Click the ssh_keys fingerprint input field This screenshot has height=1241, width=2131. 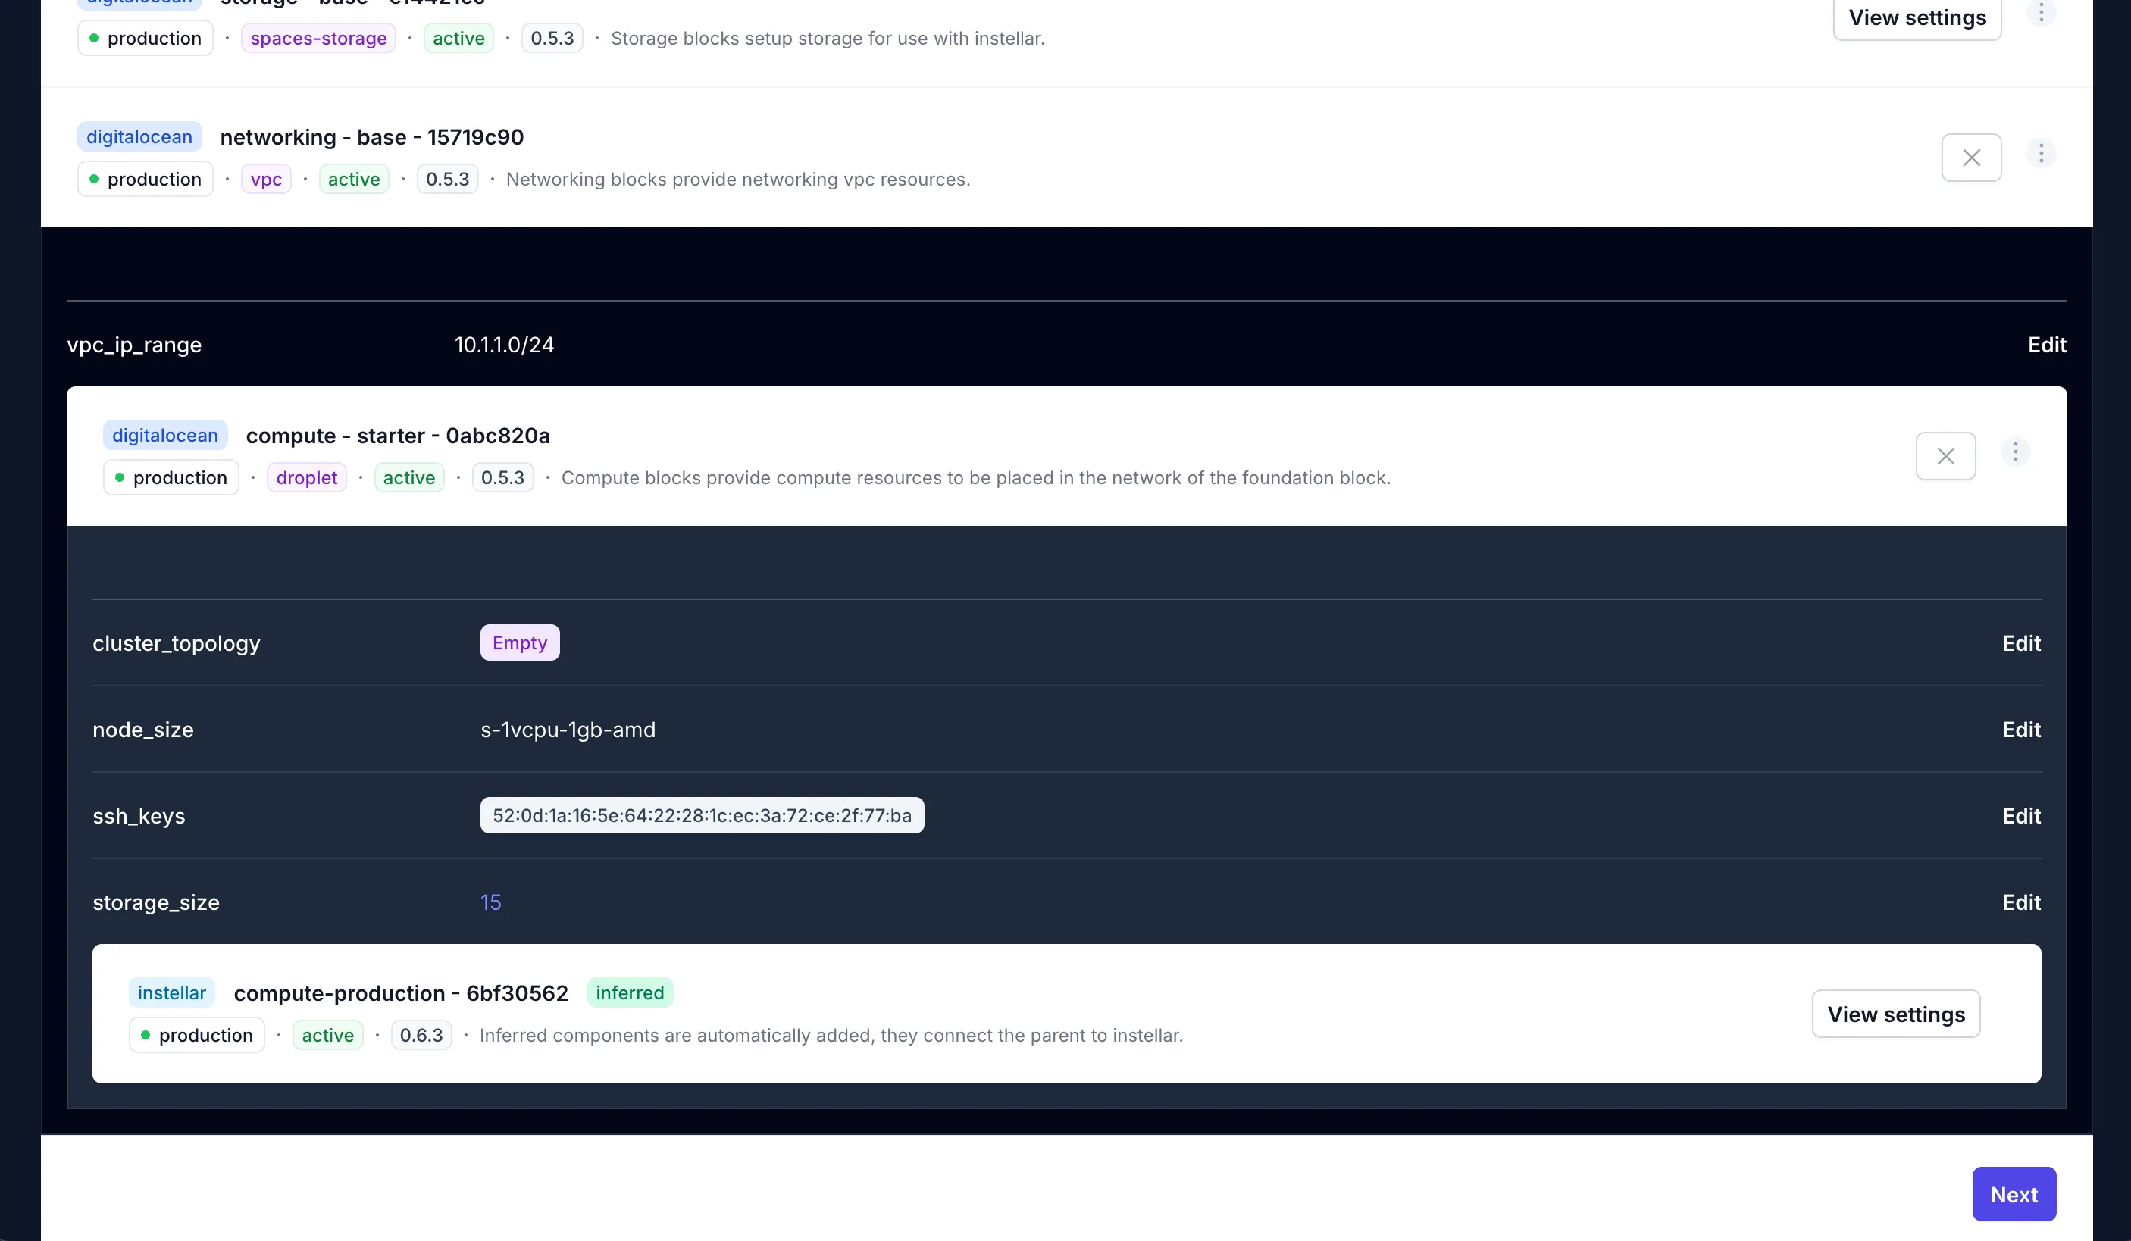pos(702,814)
